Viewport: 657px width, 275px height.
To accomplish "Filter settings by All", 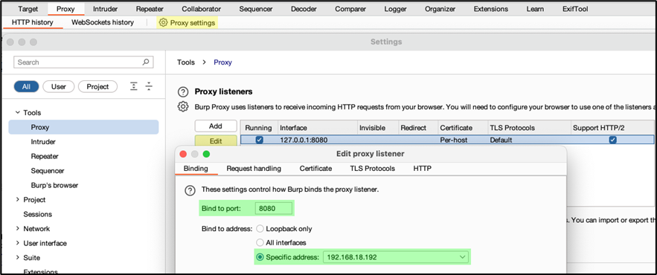I will 26,87.
